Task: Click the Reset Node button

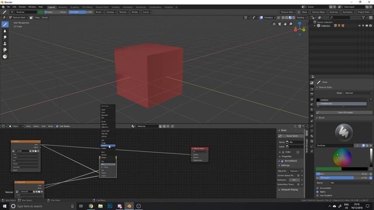Action: pyautogui.click(x=291, y=136)
